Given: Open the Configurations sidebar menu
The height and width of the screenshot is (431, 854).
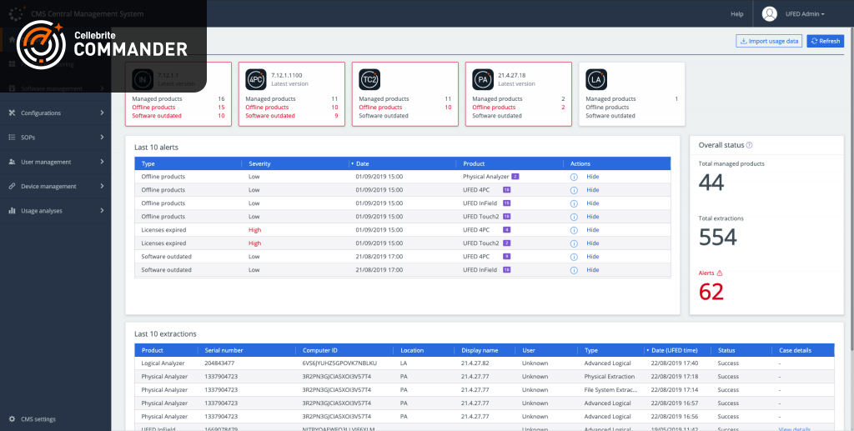Looking at the screenshot, I should pyautogui.click(x=56, y=113).
